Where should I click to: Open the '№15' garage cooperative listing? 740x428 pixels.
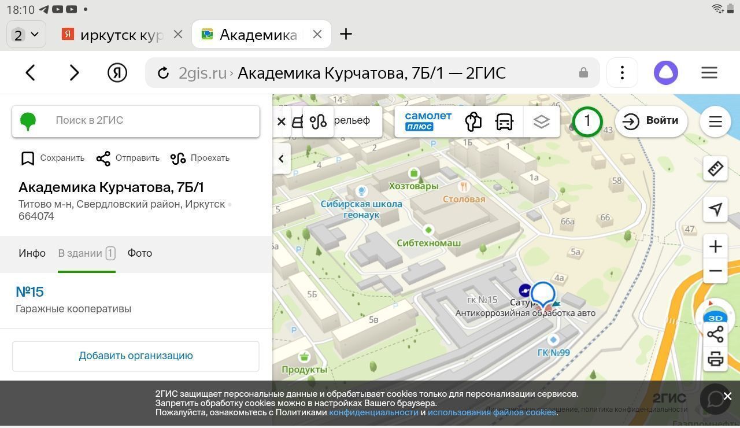[x=30, y=292]
